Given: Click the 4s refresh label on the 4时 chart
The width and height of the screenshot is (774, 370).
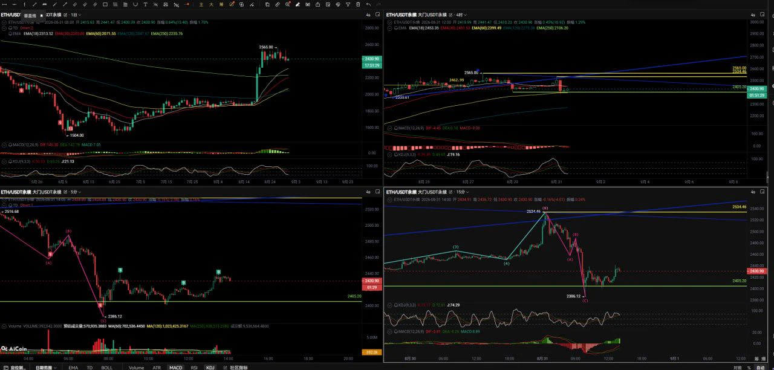Looking at the screenshot, I should pyautogui.click(x=753, y=15).
